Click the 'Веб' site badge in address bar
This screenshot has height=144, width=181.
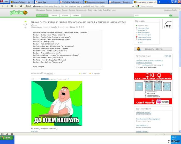(28, 6)
